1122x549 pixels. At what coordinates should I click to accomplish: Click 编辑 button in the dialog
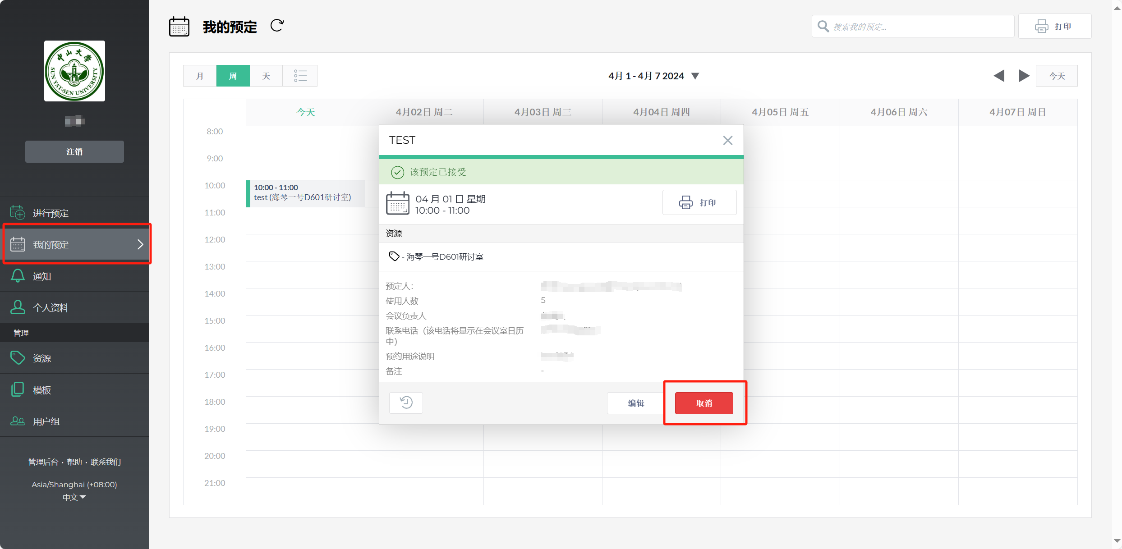(636, 403)
